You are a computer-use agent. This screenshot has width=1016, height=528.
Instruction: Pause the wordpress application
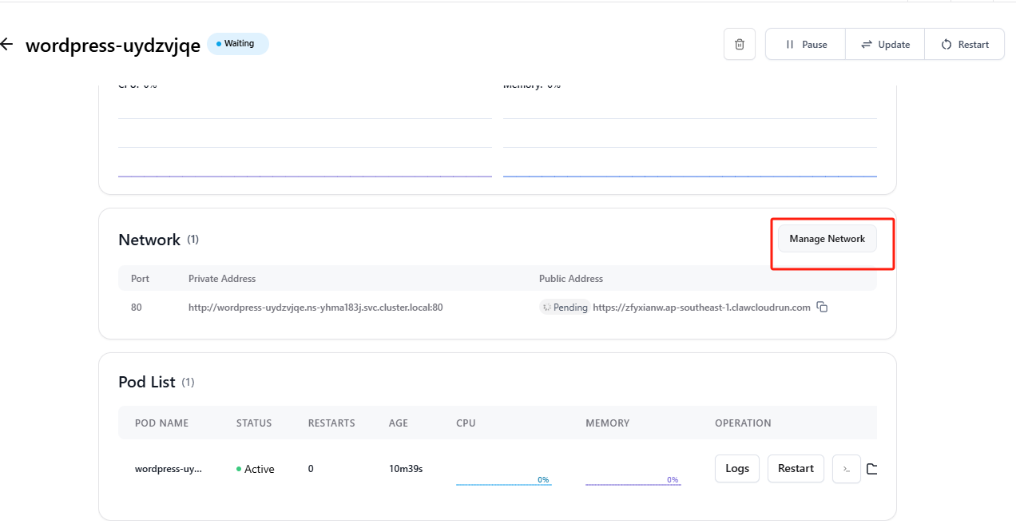[805, 45]
